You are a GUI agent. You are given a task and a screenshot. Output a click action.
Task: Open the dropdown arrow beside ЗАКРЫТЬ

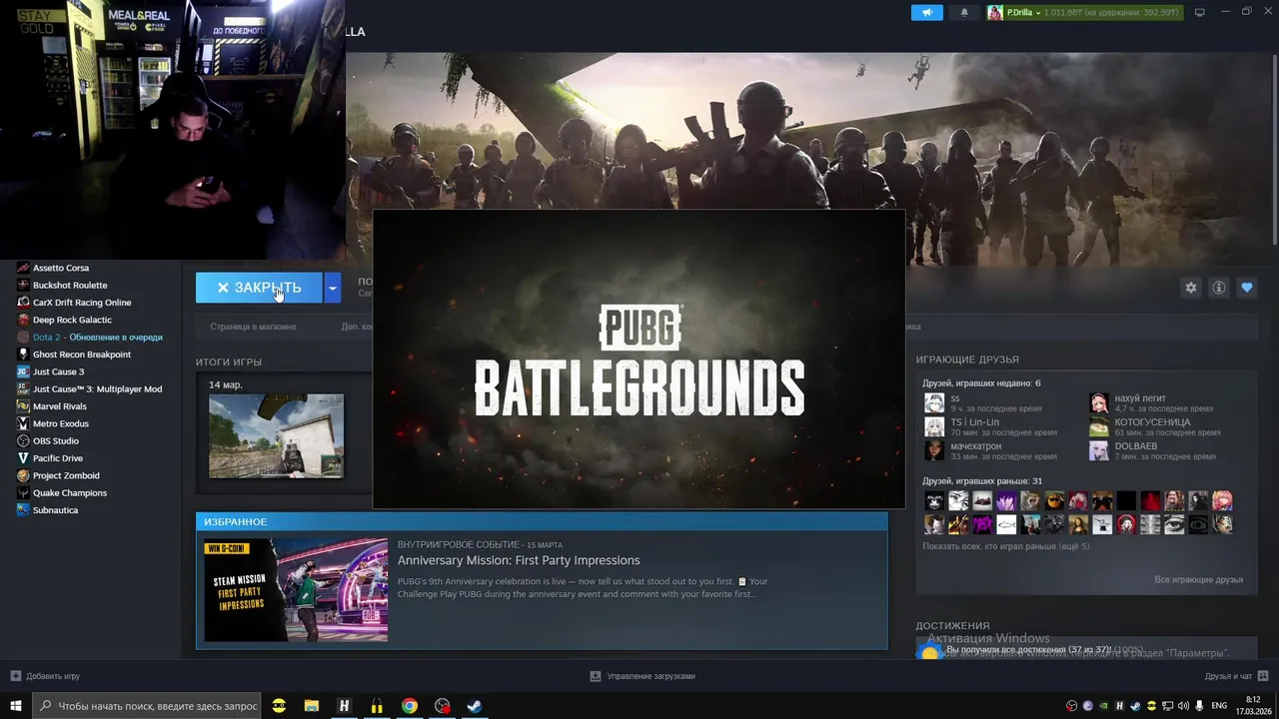[333, 288]
